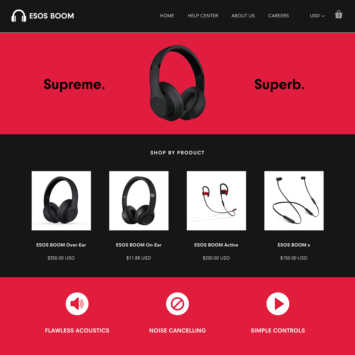Open the ESOS BOOM x neckband thumbnail
The image size is (355, 355).
click(x=294, y=201)
